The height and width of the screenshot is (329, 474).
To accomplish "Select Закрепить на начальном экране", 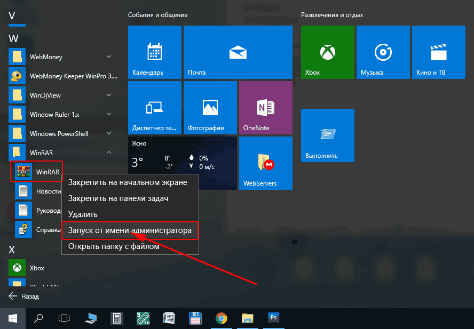I will [130, 182].
